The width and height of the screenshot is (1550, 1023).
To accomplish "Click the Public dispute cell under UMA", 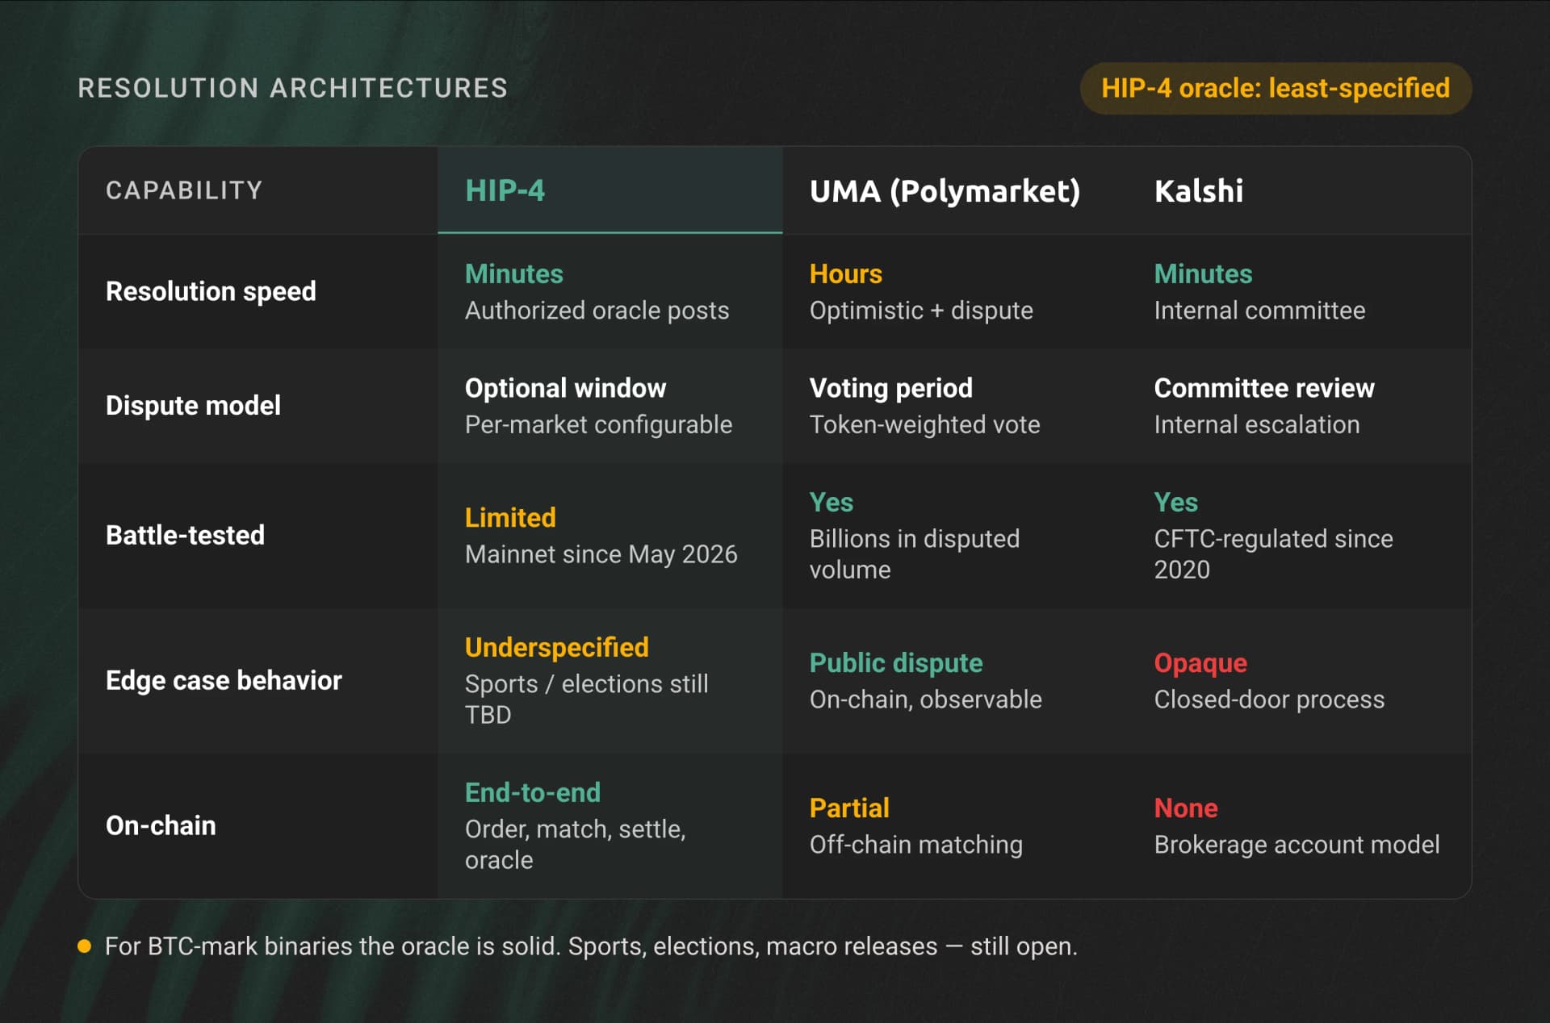I will 896,663.
